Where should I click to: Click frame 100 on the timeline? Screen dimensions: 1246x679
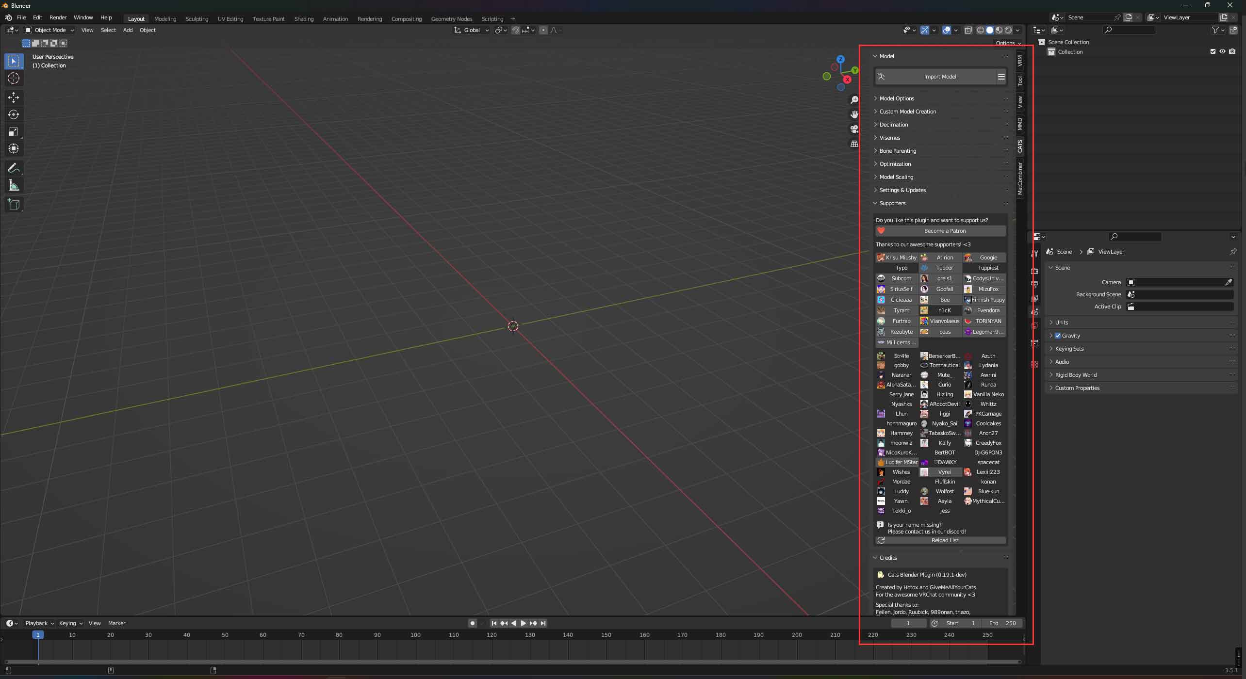(415, 635)
